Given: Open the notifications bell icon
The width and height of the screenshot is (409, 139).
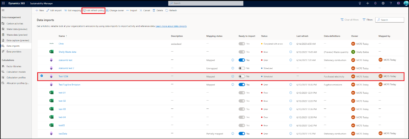Looking at the screenshot, I should point(375,3).
